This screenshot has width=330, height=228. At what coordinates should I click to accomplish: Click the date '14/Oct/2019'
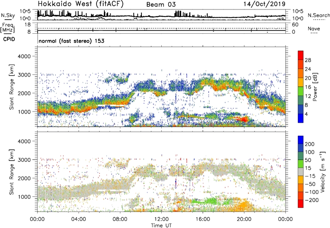point(264,4)
